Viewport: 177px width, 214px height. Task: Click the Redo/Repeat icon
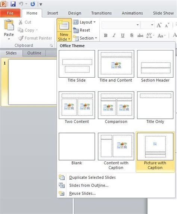tap(32, 4)
